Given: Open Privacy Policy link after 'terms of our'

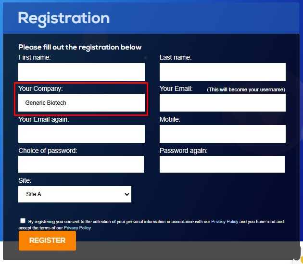Looking at the screenshot, I should [77, 228].
